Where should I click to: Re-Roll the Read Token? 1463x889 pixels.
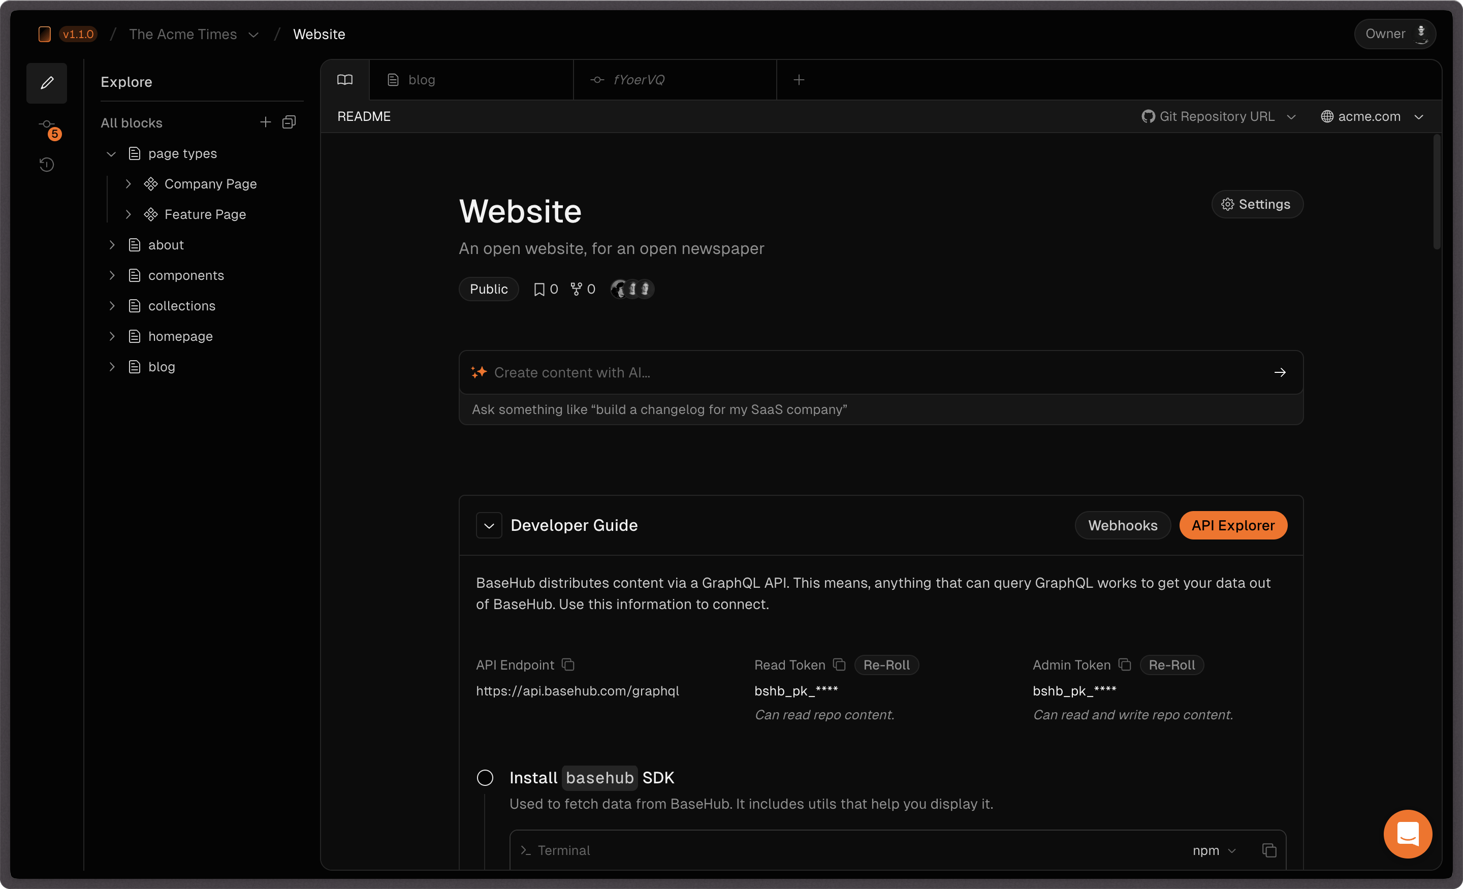tap(886, 665)
